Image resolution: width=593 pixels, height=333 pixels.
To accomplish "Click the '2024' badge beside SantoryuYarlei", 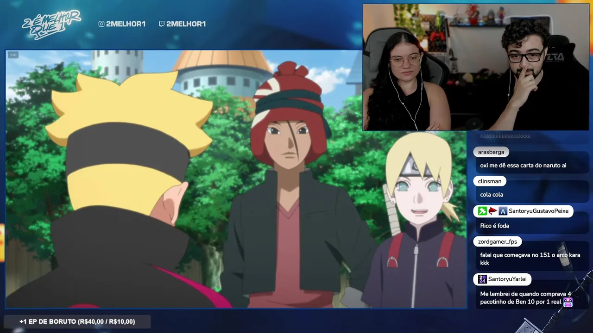I will [482, 279].
